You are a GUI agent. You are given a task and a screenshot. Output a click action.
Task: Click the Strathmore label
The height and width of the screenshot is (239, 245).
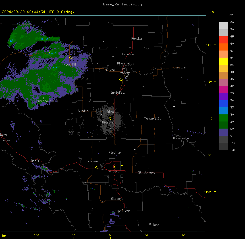point(147,173)
